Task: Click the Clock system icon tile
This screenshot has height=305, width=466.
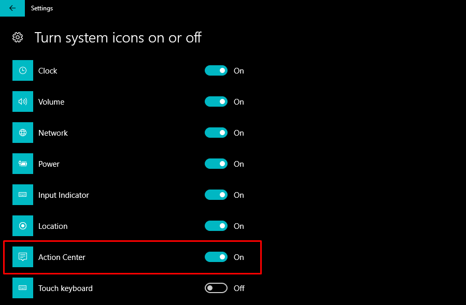Action: tap(23, 71)
